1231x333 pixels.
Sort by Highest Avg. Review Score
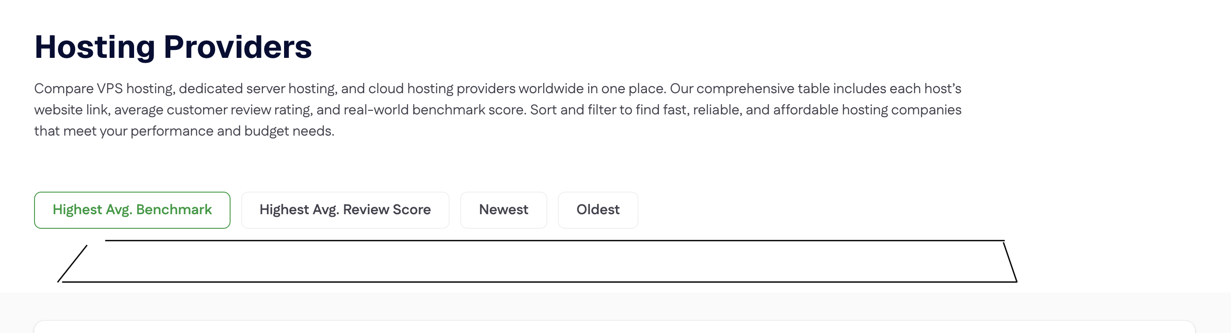coord(345,210)
